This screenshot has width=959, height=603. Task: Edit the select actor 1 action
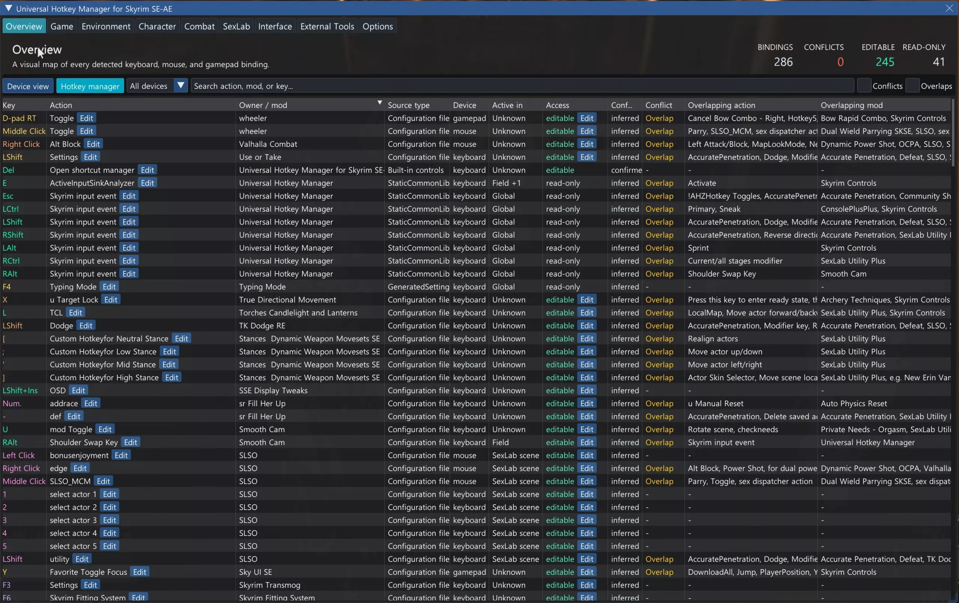(109, 494)
